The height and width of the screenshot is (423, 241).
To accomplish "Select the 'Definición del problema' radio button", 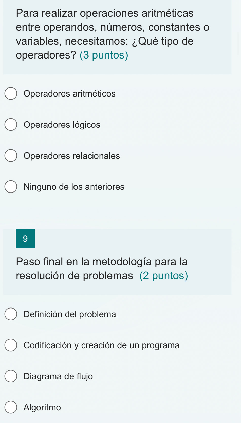I will 11,314.
